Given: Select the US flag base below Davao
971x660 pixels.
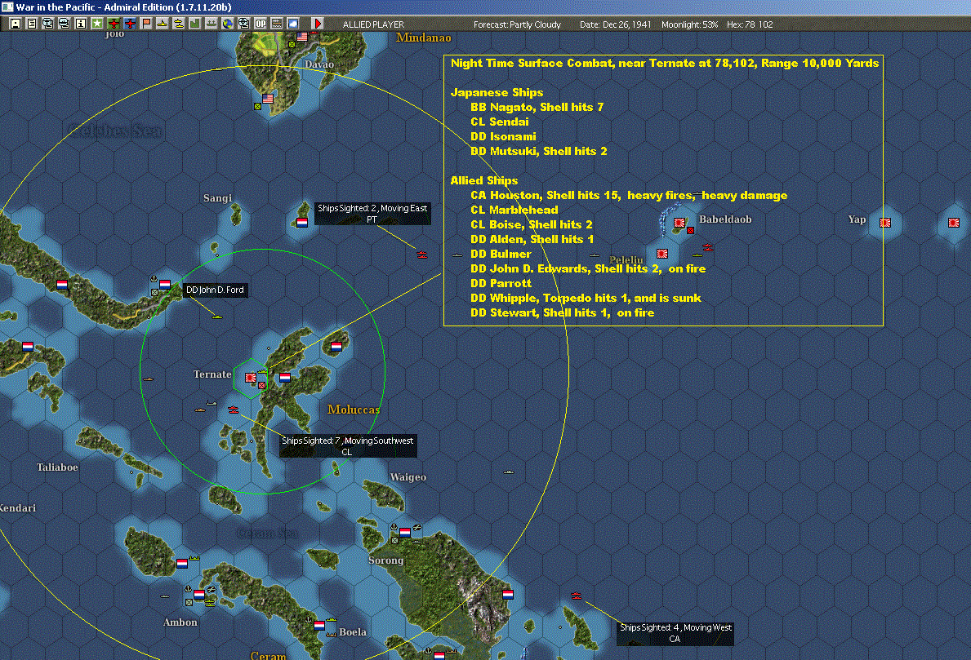Looking at the screenshot, I should click(268, 99).
